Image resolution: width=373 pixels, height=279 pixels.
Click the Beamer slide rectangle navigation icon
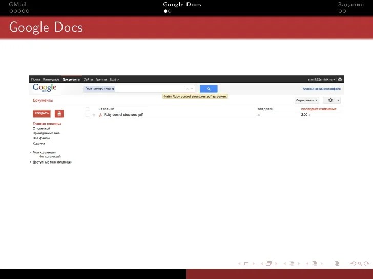[246, 264]
